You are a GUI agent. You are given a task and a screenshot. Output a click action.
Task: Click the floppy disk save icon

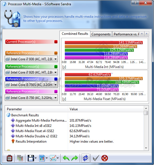pos(31,158)
